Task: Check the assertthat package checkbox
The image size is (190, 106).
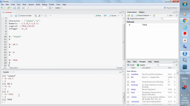Action: tap(128, 74)
